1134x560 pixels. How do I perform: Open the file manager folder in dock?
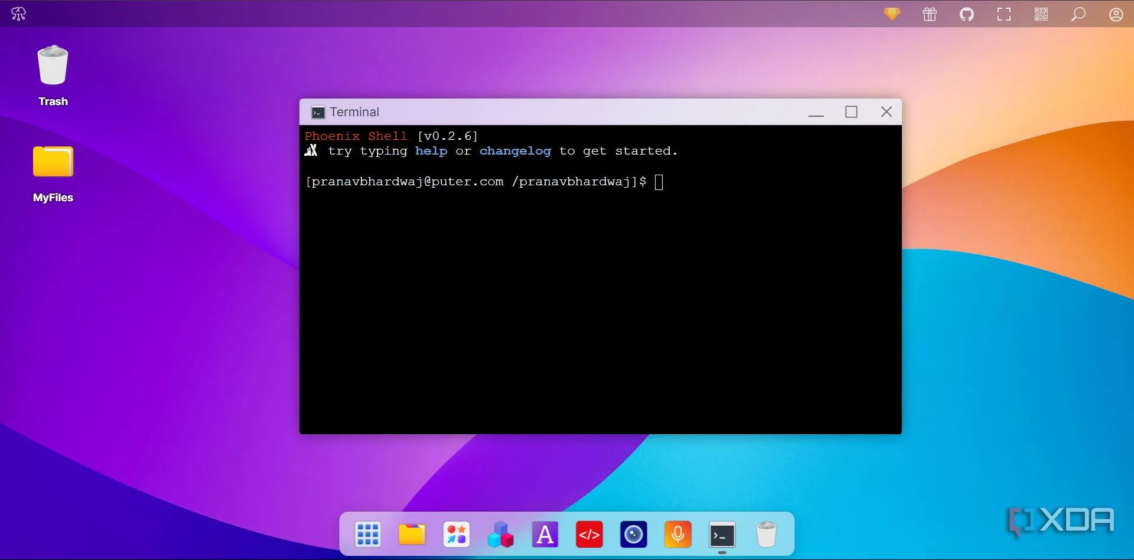(412, 535)
